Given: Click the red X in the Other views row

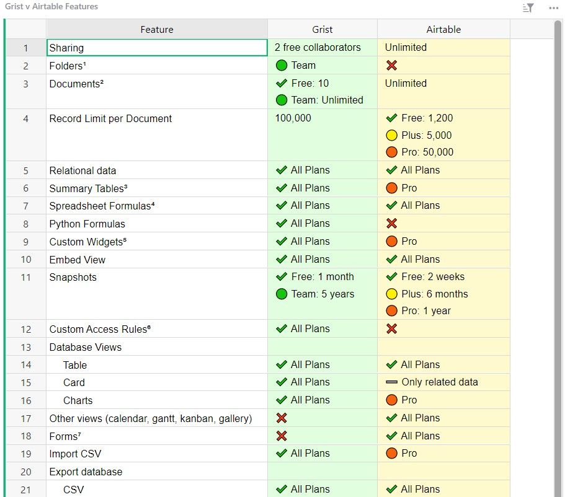Looking at the screenshot, I should [x=282, y=418].
